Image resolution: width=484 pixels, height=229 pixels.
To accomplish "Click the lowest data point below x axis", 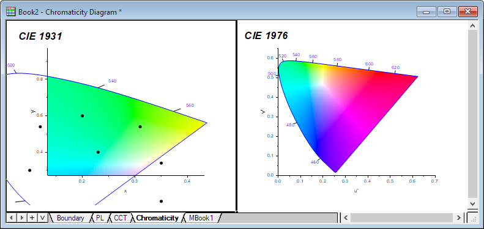I will pyautogui.click(x=161, y=202).
